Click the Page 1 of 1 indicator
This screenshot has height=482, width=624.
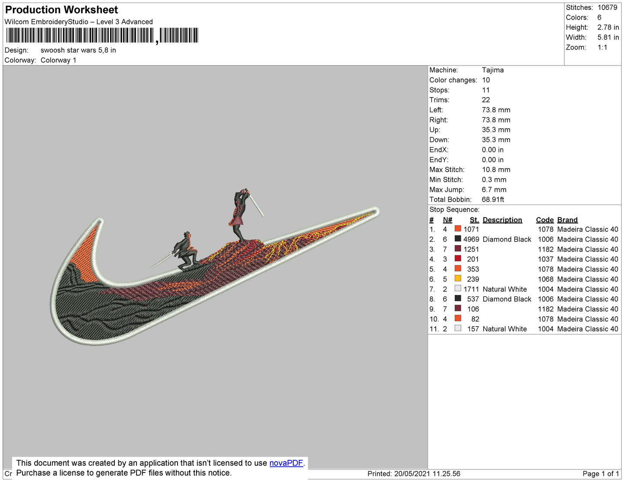(600, 473)
